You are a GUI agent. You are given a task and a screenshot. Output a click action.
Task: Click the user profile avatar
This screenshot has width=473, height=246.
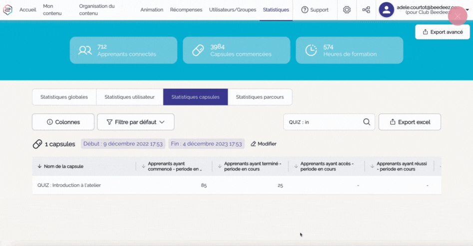[x=386, y=9]
